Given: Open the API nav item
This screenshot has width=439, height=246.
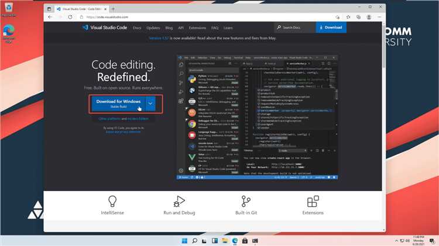Looking at the screenshot, I should coord(181,27).
